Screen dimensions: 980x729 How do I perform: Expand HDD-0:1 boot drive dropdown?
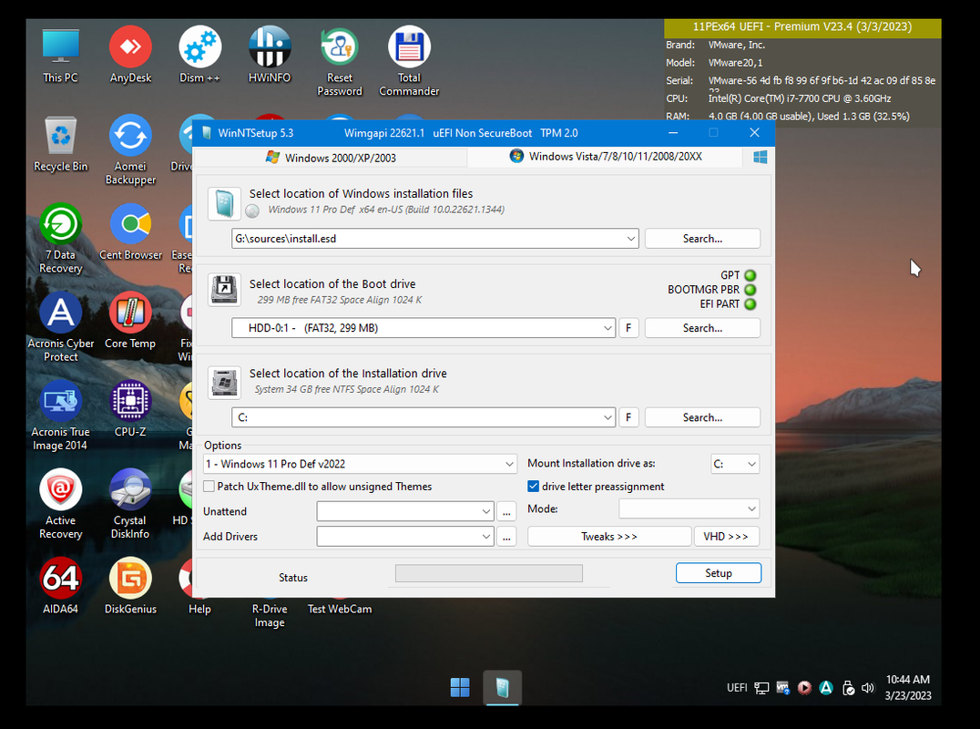607,328
